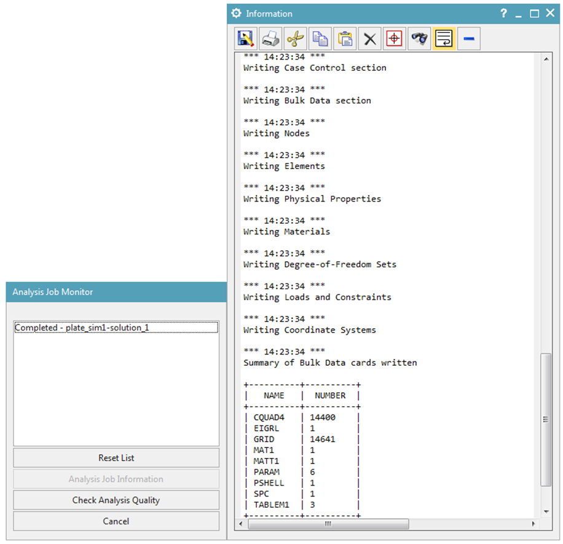Maximize the Information window
The image size is (563, 544).
pos(535,13)
